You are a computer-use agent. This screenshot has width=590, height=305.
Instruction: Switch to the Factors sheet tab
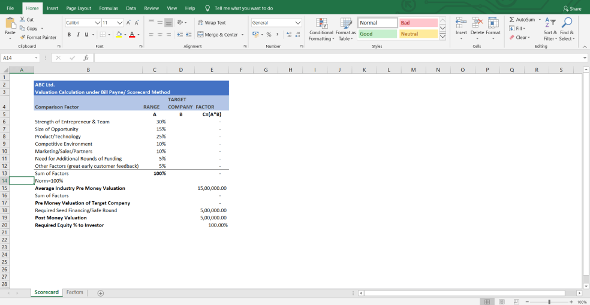click(x=75, y=292)
